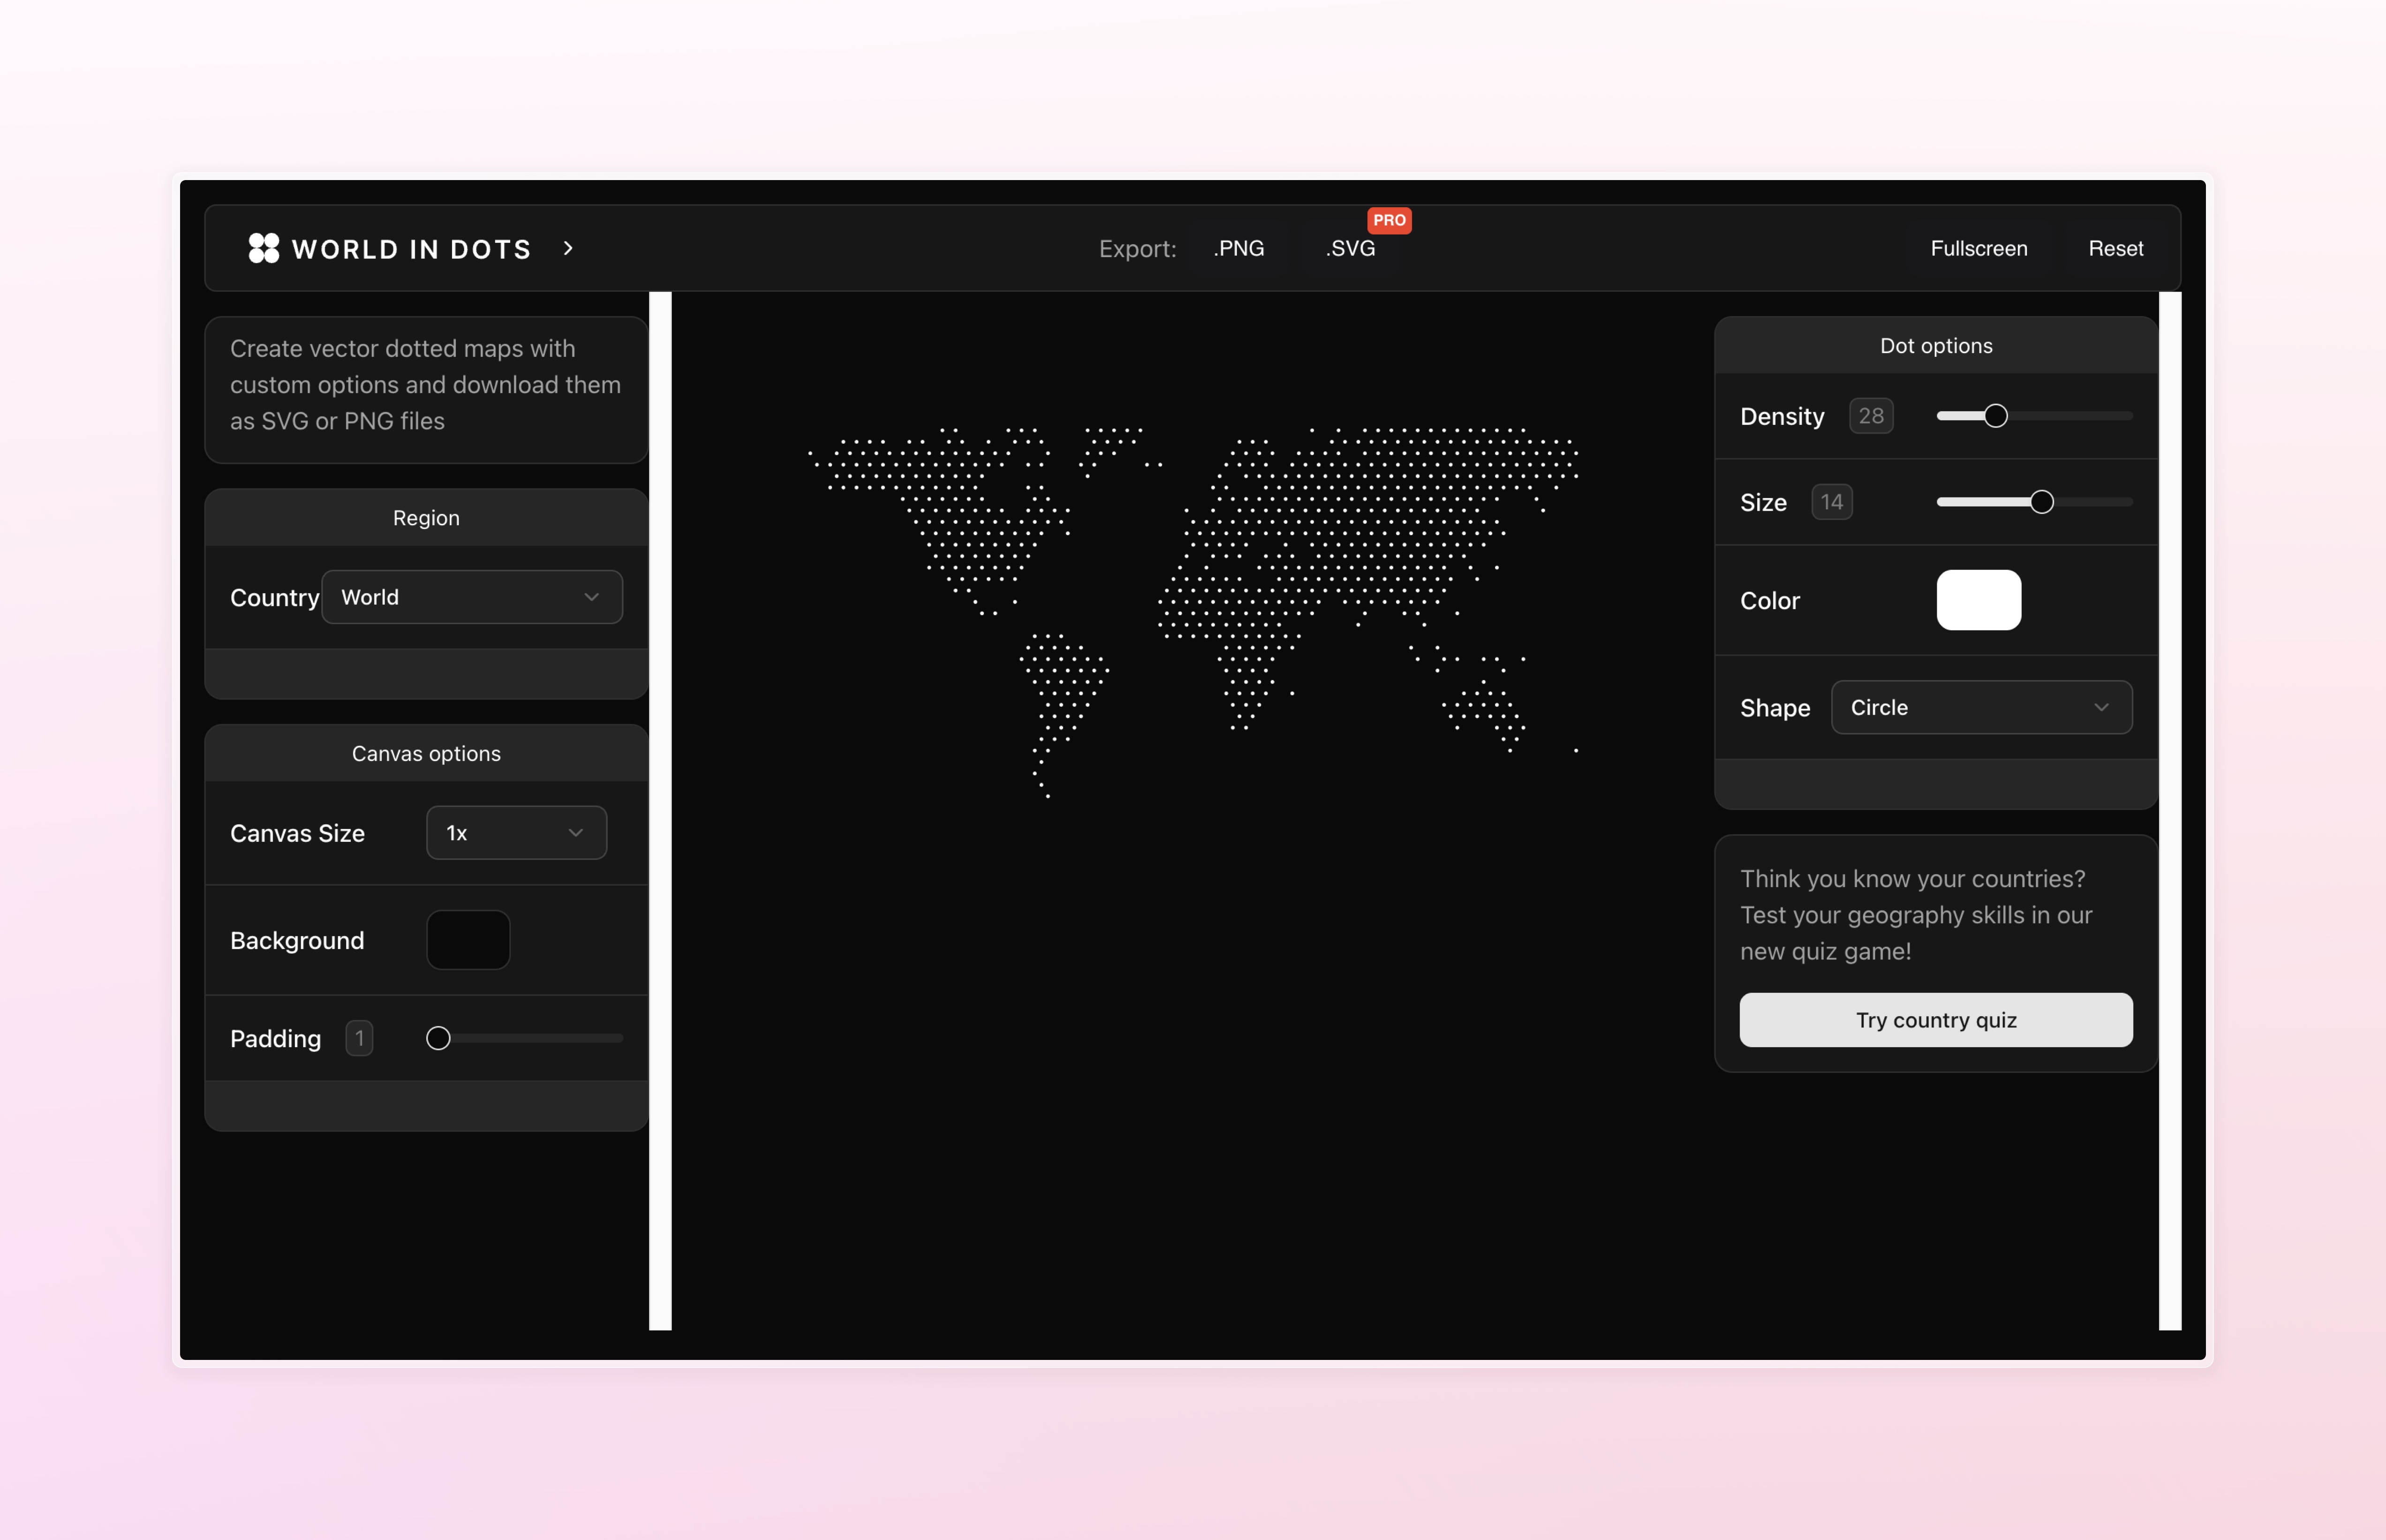Viewport: 2386px width, 1540px height.
Task: Click the Padding slider handle
Action: pos(438,1038)
